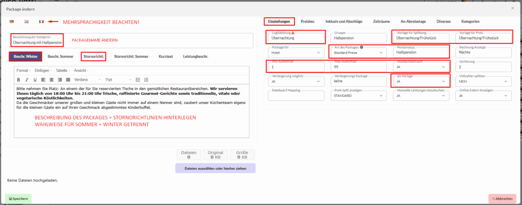Switch to the German language flag
The image size is (522, 205).
(x=12, y=22)
